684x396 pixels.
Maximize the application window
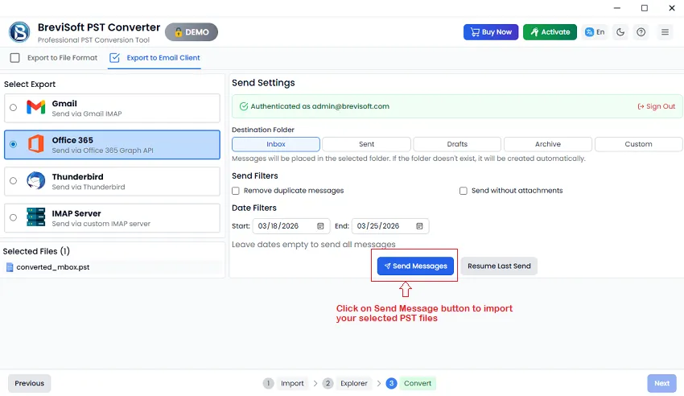tap(645, 8)
